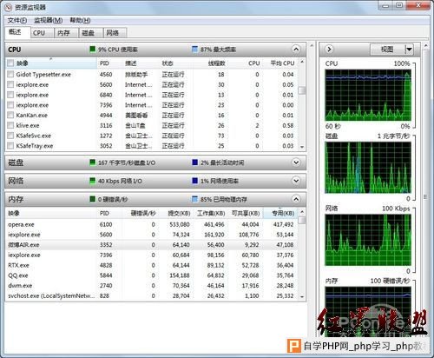Select KanKan.exe process name
Image resolution: width=434 pixels, height=358 pixels.
click(x=31, y=116)
